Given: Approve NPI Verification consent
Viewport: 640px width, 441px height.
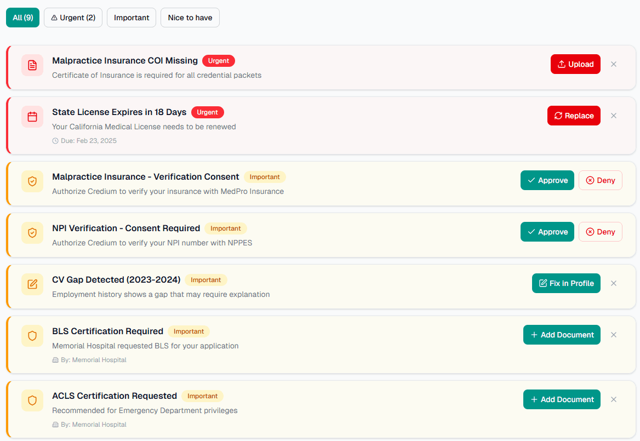Looking at the screenshot, I should (x=547, y=232).
